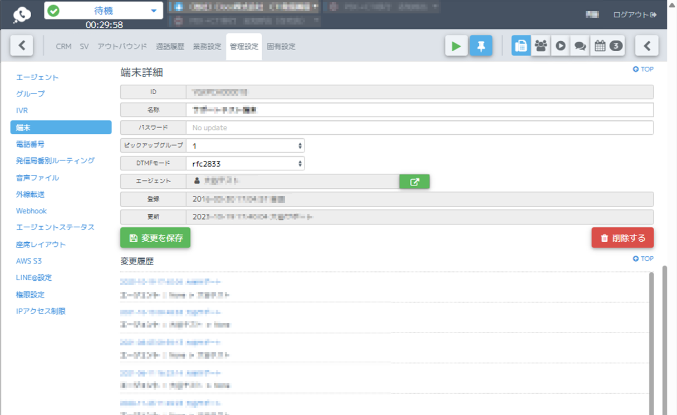Click the cloud logo in top-left corner
This screenshot has height=415, width=677.
pyautogui.click(x=22, y=14)
